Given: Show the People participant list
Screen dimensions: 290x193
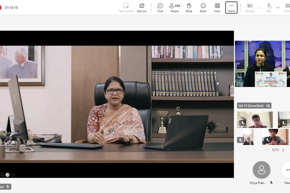Looking at the screenshot, I should [175, 7].
